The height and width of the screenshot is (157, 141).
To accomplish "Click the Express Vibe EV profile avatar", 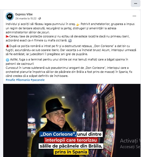I will (x=10, y=16).
